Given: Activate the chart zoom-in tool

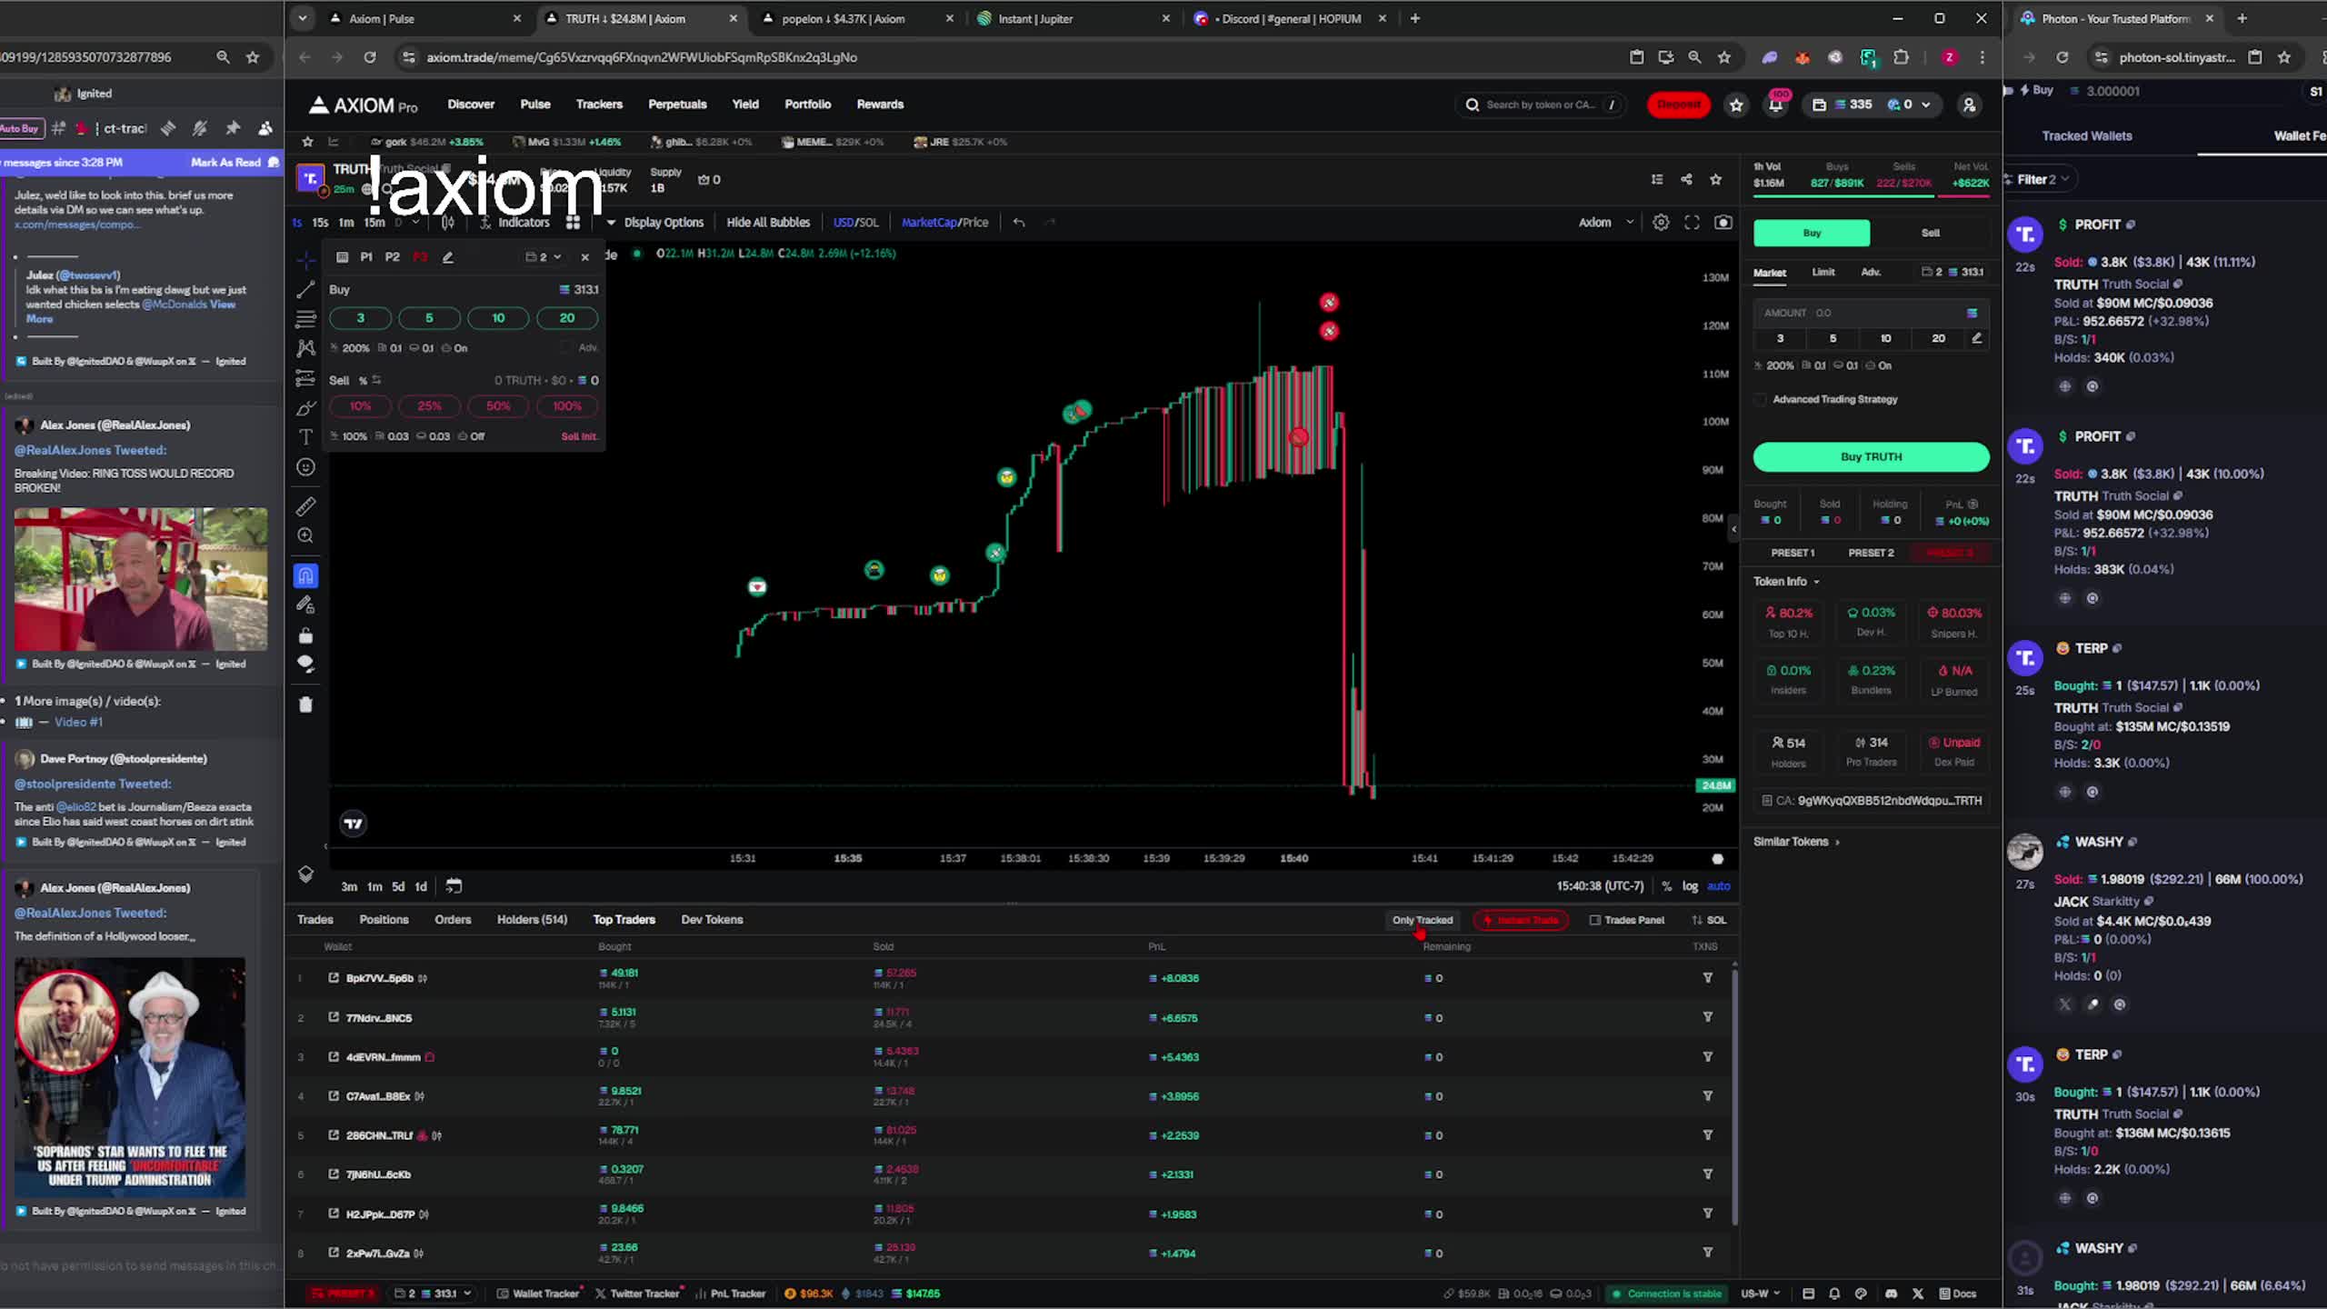Looking at the screenshot, I should tap(305, 536).
